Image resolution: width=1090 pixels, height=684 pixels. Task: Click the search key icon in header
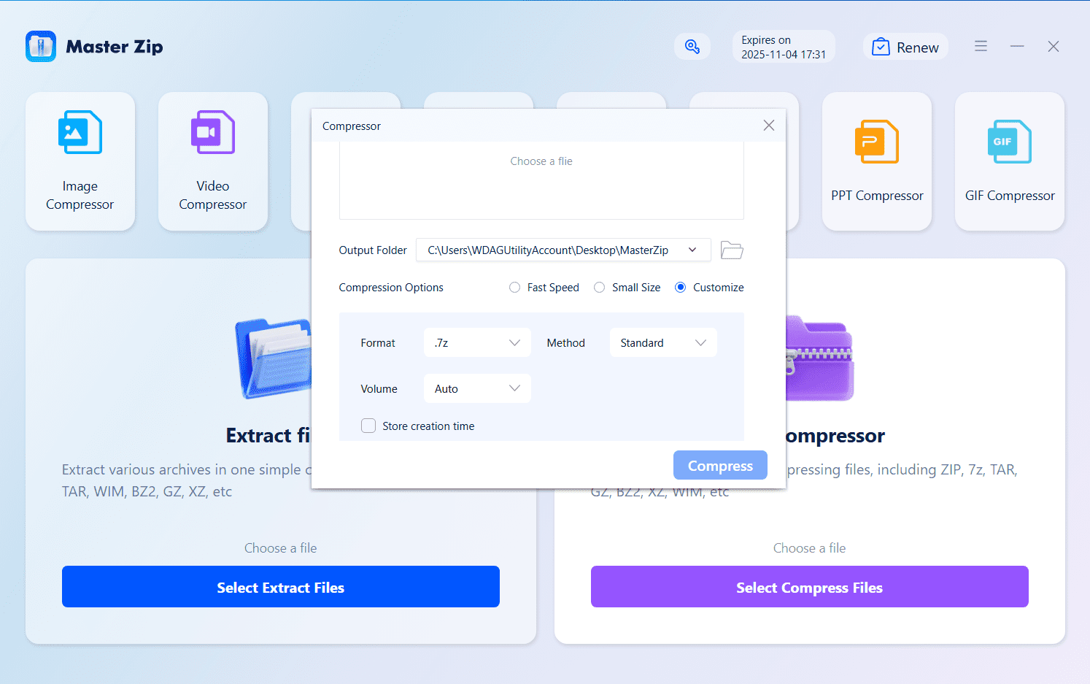point(692,47)
